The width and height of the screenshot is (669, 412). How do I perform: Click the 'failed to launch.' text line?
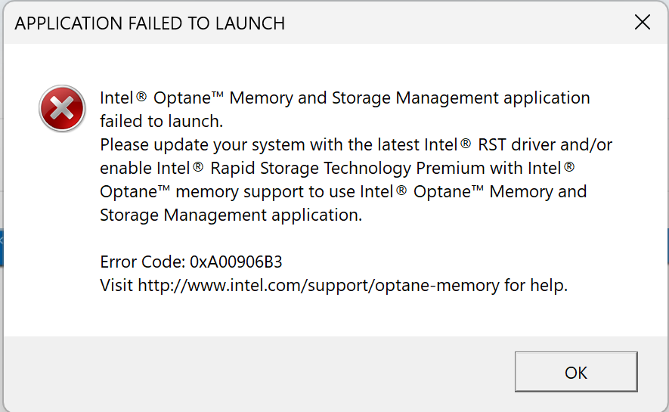162,121
